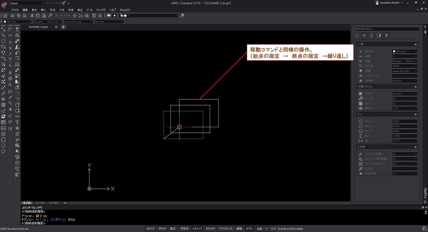Open the ファイル menu
The width and height of the screenshot is (428, 232).
pyautogui.click(x=15, y=10)
